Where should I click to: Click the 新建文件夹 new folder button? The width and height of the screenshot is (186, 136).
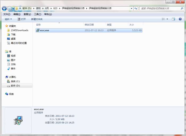click(x=37, y=19)
